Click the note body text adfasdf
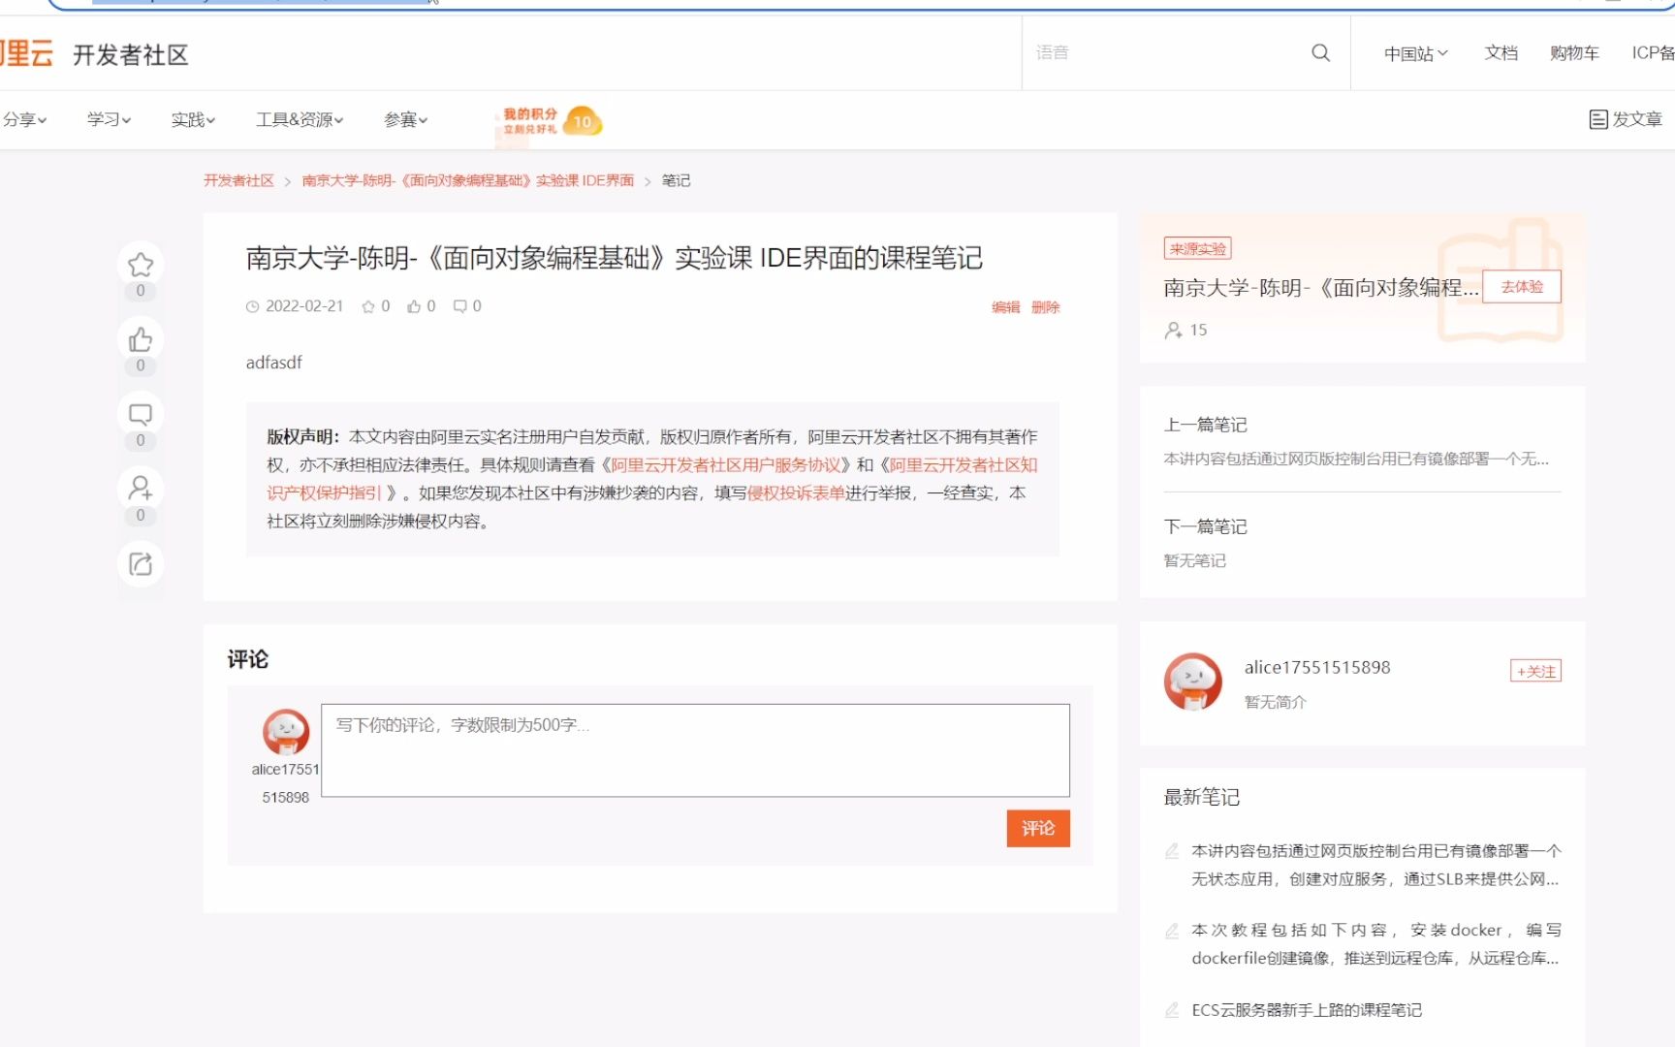1675x1047 pixels. (x=274, y=363)
